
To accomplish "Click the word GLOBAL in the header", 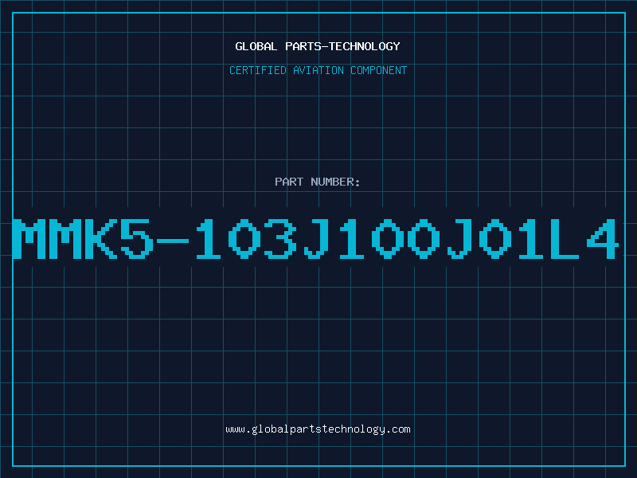I will click(x=256, y=46).
